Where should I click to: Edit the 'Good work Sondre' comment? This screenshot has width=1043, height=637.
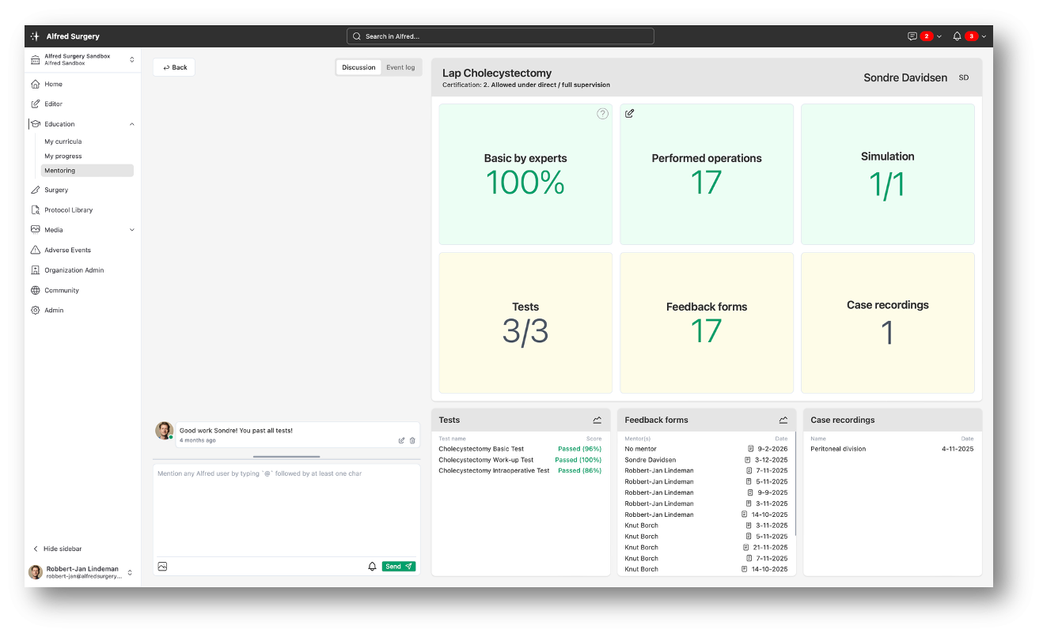coord(401,440)
